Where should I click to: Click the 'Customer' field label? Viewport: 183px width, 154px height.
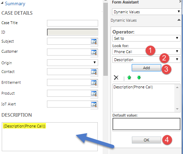pyautogui.click(x=10, y=51)
